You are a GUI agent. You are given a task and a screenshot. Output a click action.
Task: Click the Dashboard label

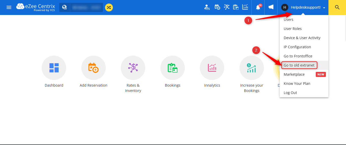pos(54,85)
